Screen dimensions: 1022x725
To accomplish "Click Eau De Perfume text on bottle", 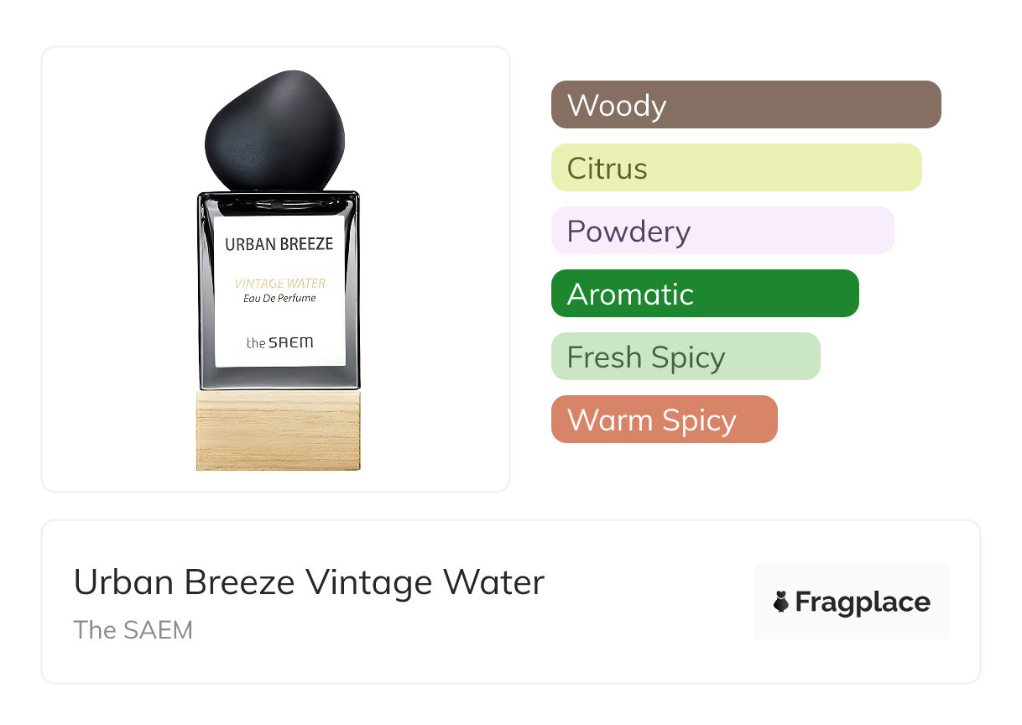I will [x=279, y=299].
